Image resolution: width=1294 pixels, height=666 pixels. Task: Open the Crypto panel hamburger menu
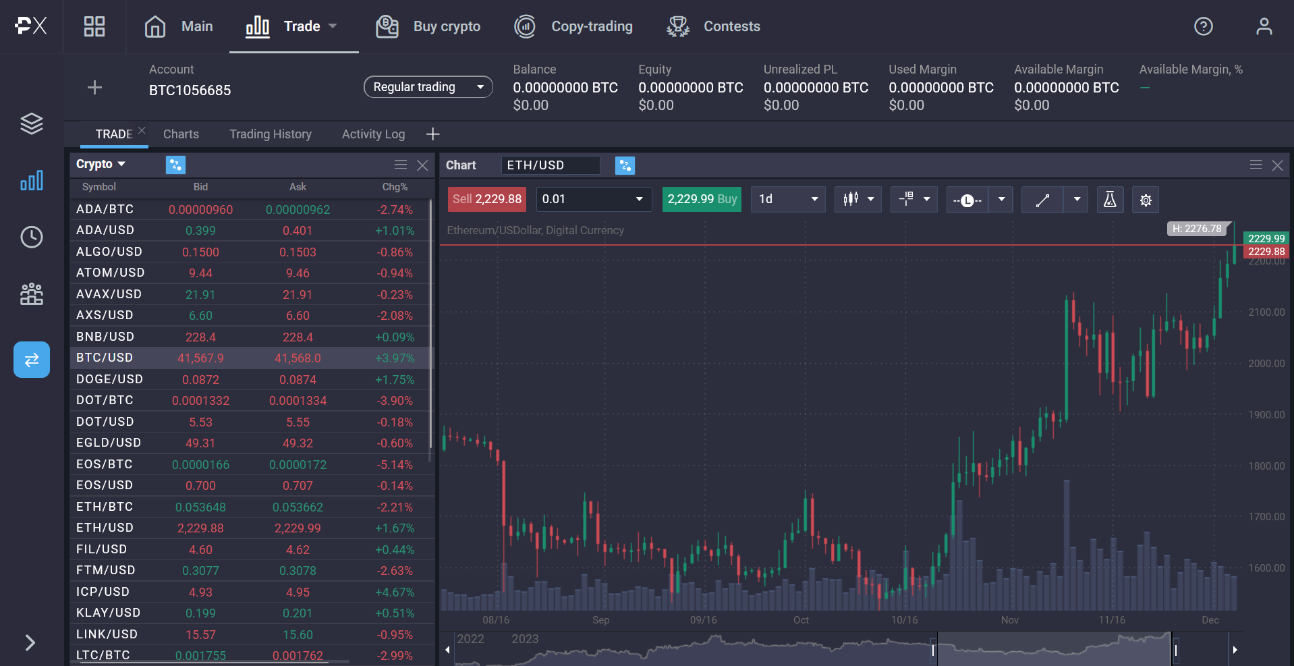tap(401, 165)
